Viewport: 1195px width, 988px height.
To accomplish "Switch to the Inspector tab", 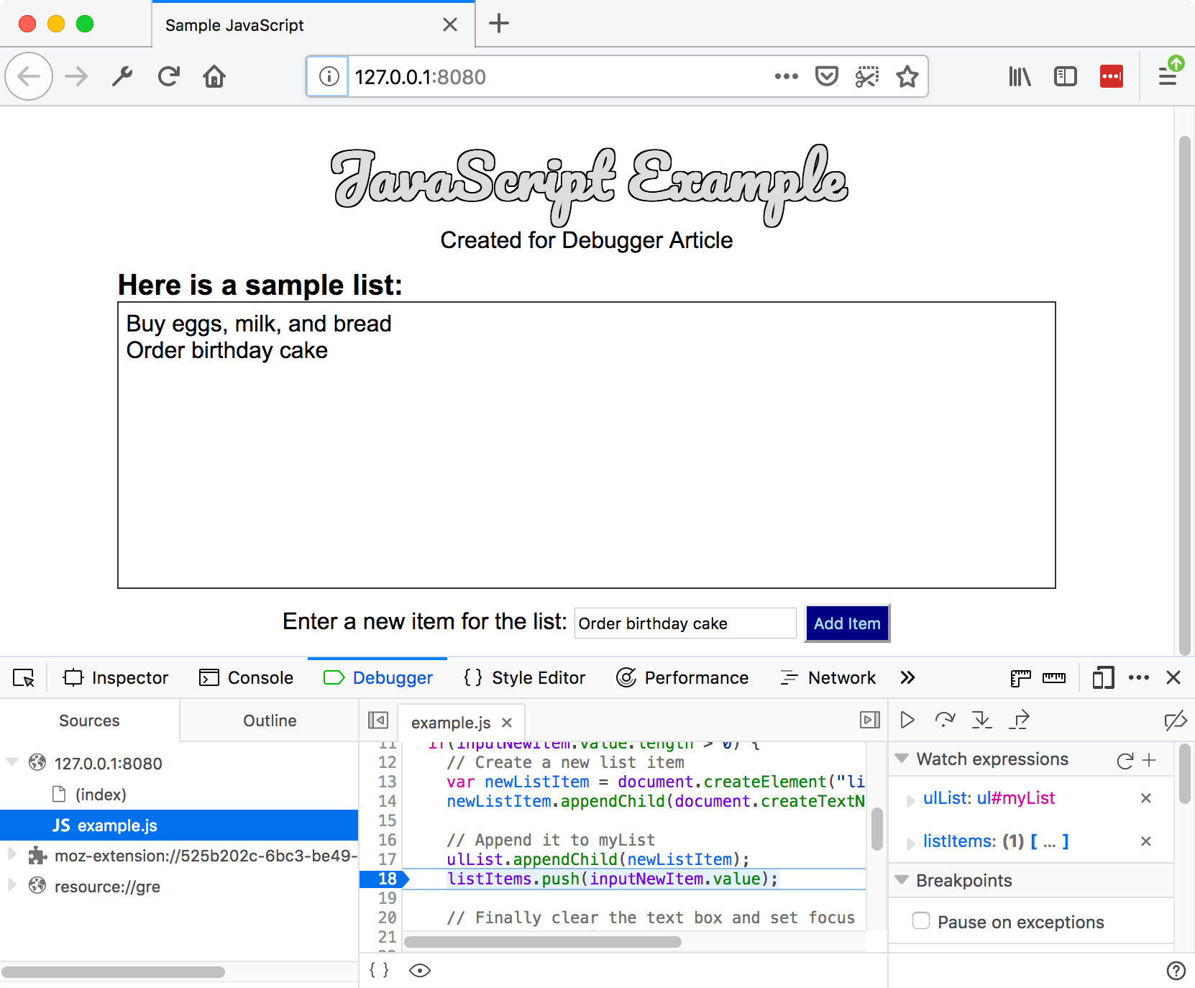I will [x=115, y=677].
